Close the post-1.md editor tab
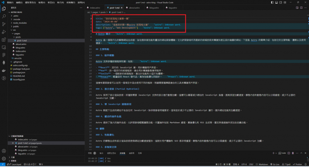309x167 pixels. tap(122, 8)
